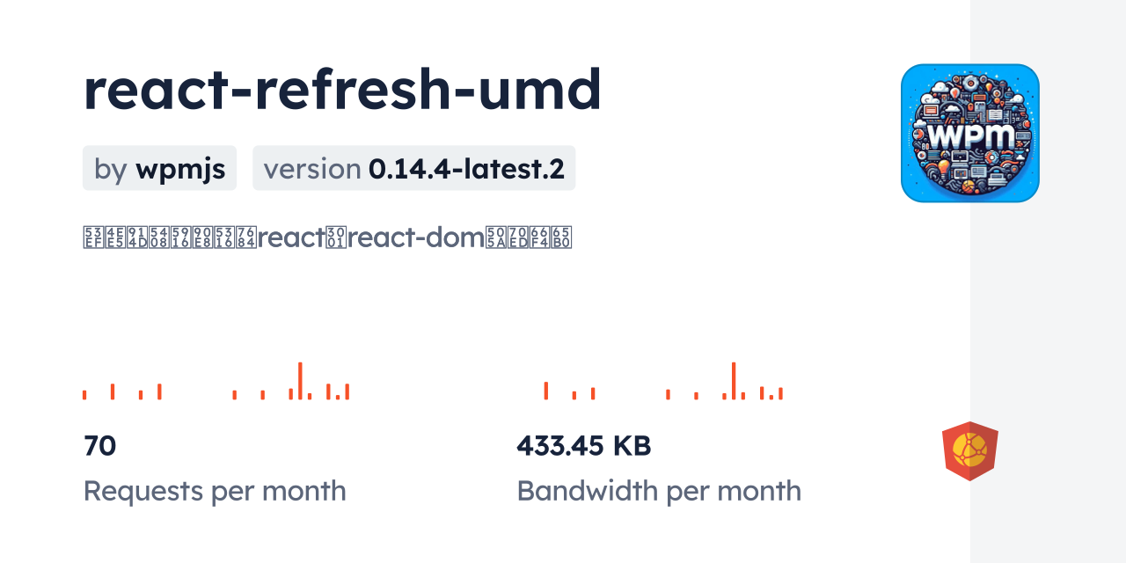Click the 'Bandwidth per month' label
Viewport: 1126px width, 563px height.
659,491
